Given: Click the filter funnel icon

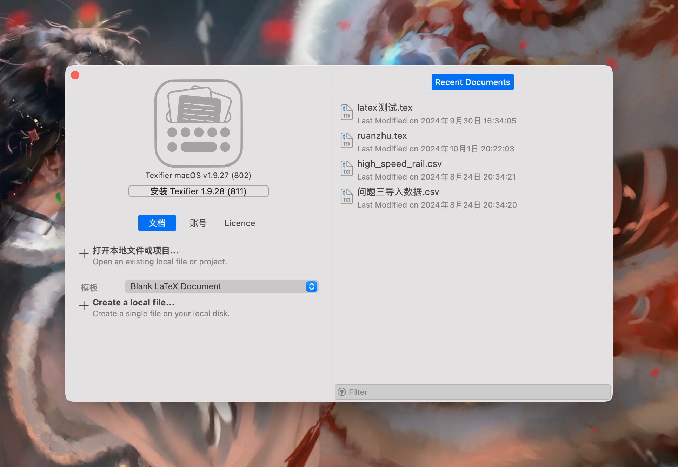Looking at the screenshot, I should pos(342,392).
